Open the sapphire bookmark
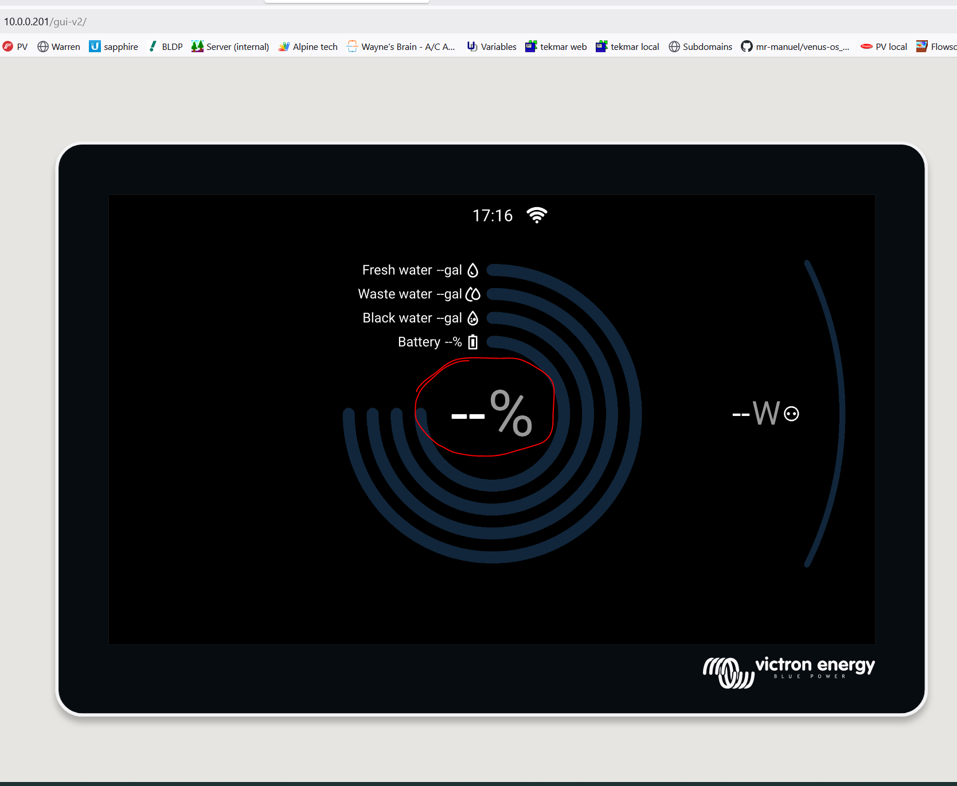Viewport: 957px width, 786px height. 114,46
